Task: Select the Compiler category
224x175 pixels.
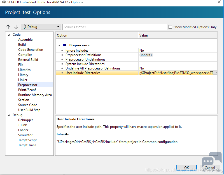Action: 25,55
